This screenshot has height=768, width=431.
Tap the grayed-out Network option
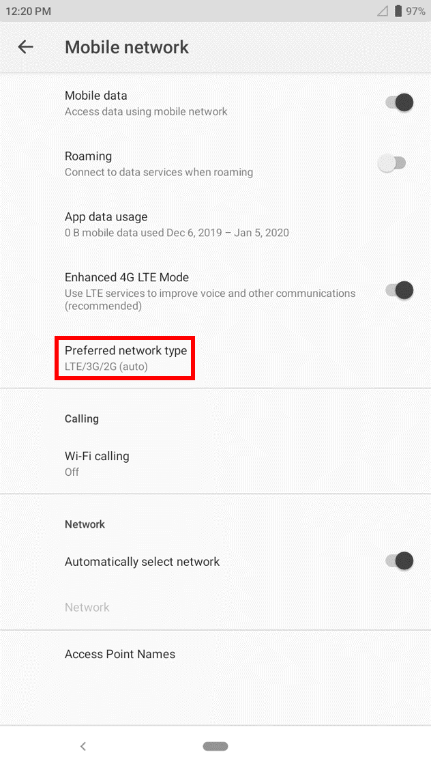(x=87, y=606)
